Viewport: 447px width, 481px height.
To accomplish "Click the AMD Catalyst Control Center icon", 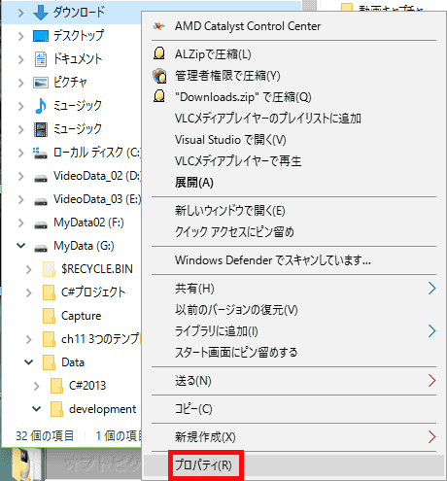I will click(x=159, y=26).
